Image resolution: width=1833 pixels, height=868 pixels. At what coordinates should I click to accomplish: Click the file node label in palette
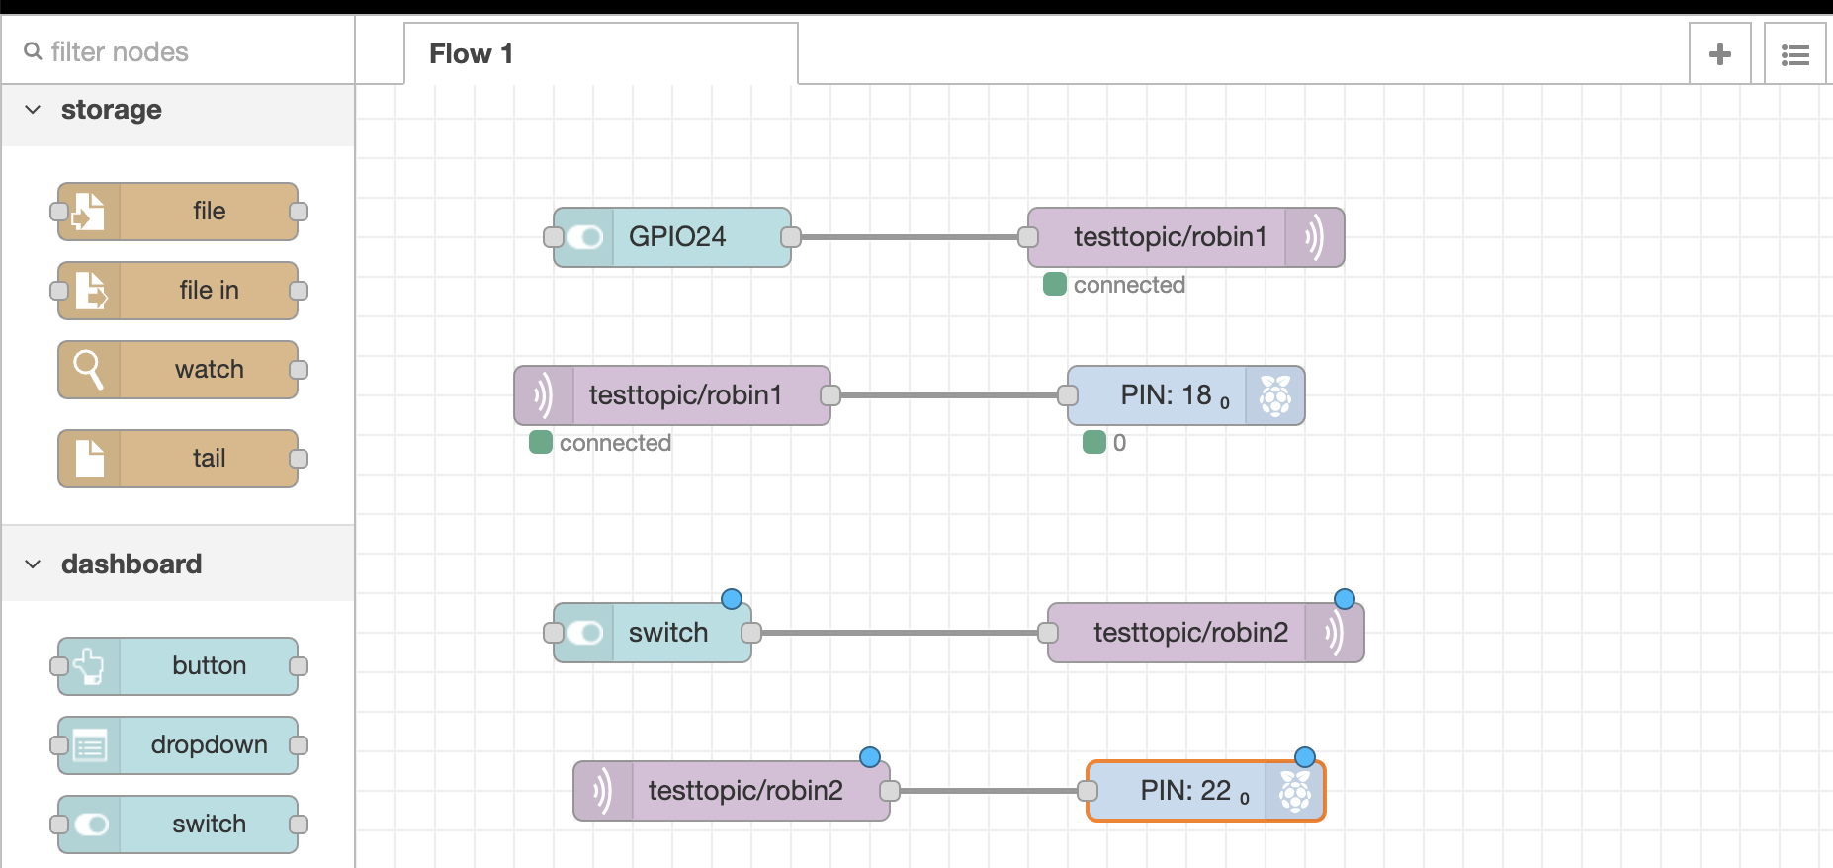210,212
